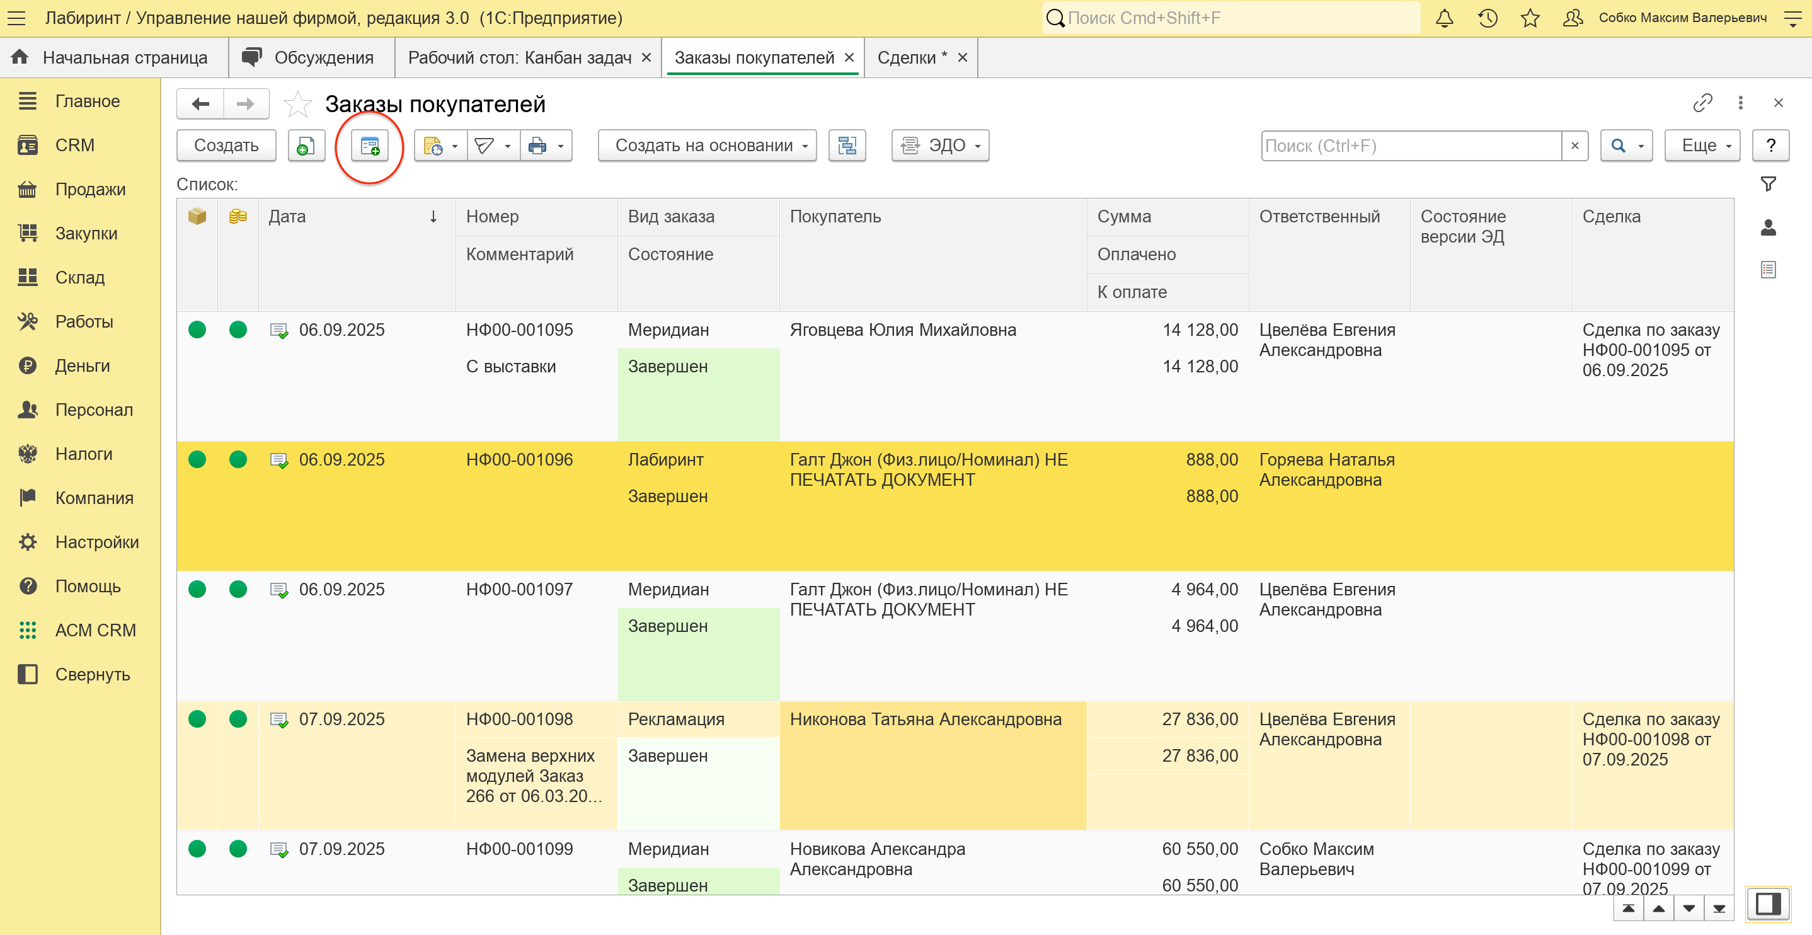Click the Поиск (Ctrl+F) list search field

coord(1411,146)
